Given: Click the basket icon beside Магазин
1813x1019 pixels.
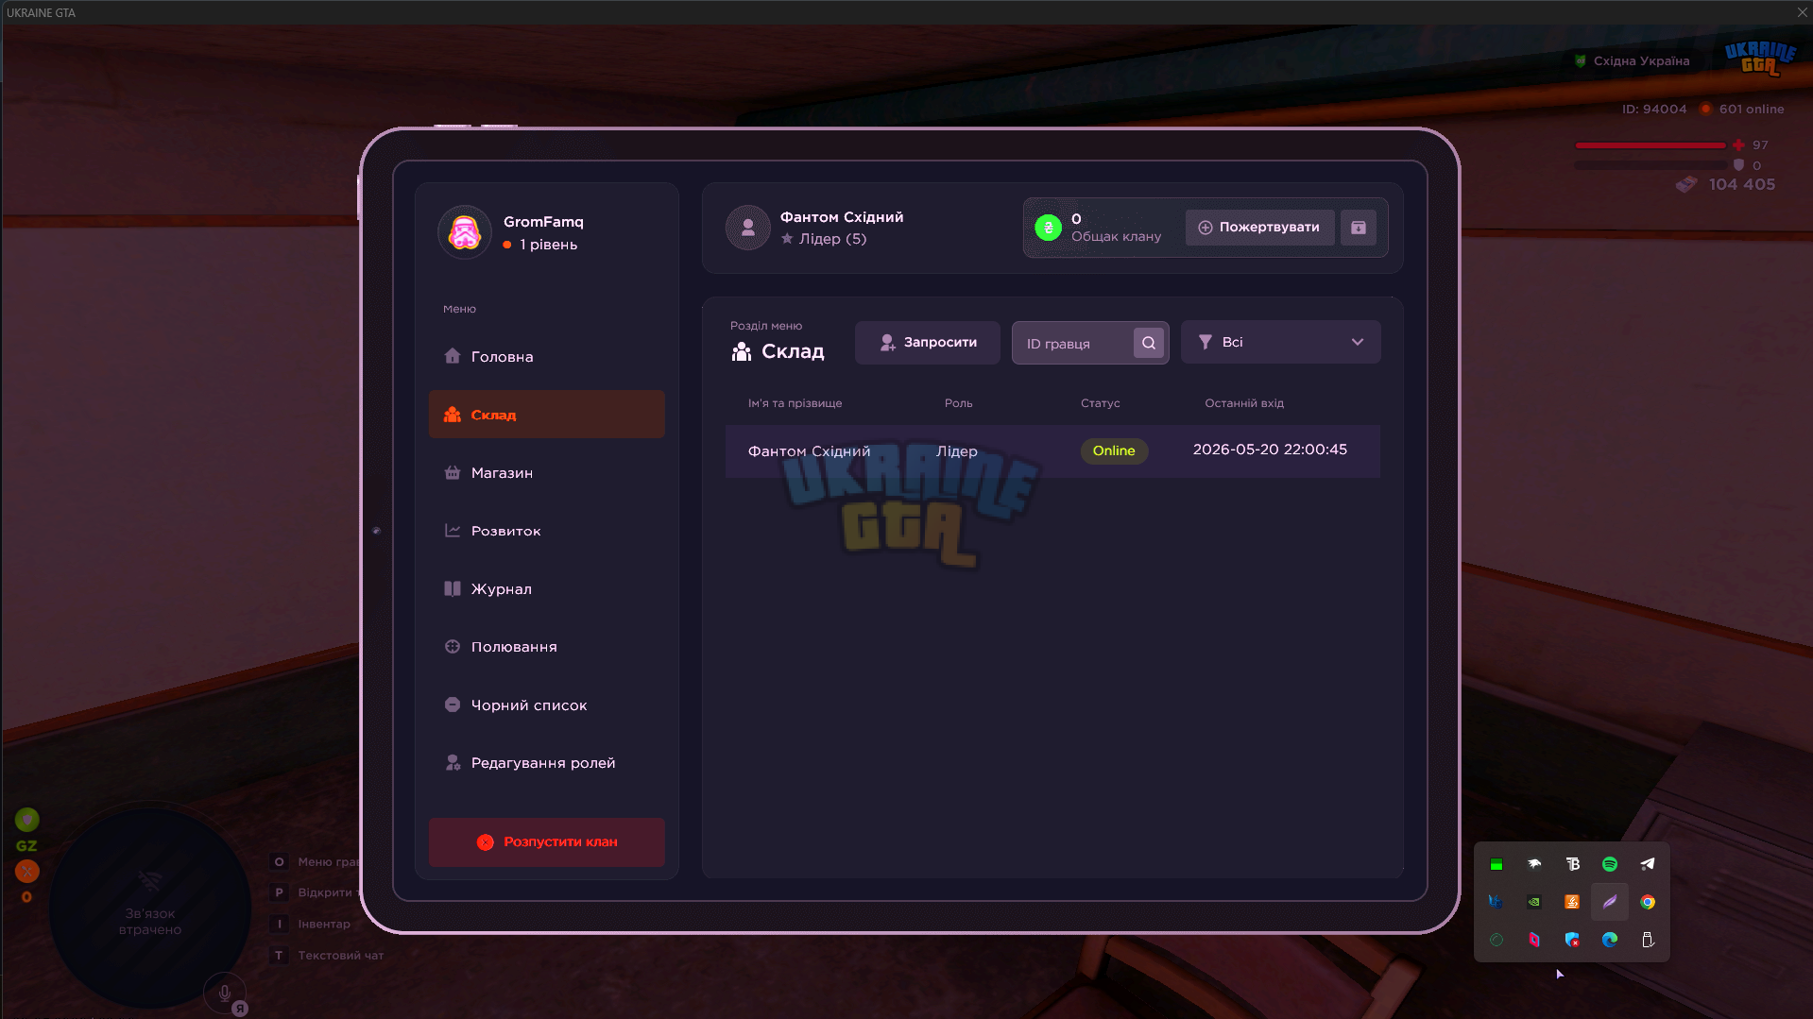Looking at the screenshot, I should click(453, 472).
